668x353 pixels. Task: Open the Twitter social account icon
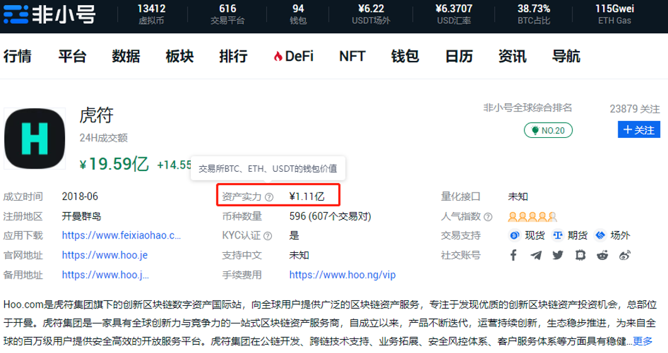pyautogui.click(x=558, y=255)
